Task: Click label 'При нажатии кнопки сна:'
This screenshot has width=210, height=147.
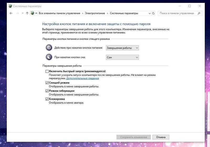Action: (70, 57)
